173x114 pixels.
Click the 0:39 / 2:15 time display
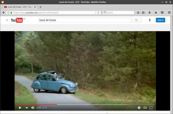41,108
